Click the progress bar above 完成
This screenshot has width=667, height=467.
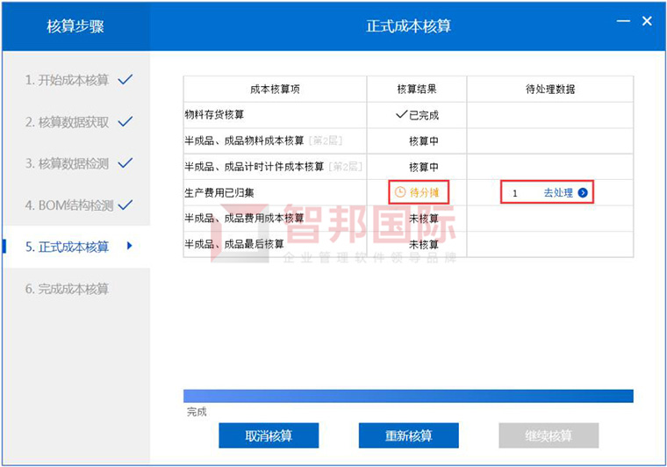coord(408,396)
